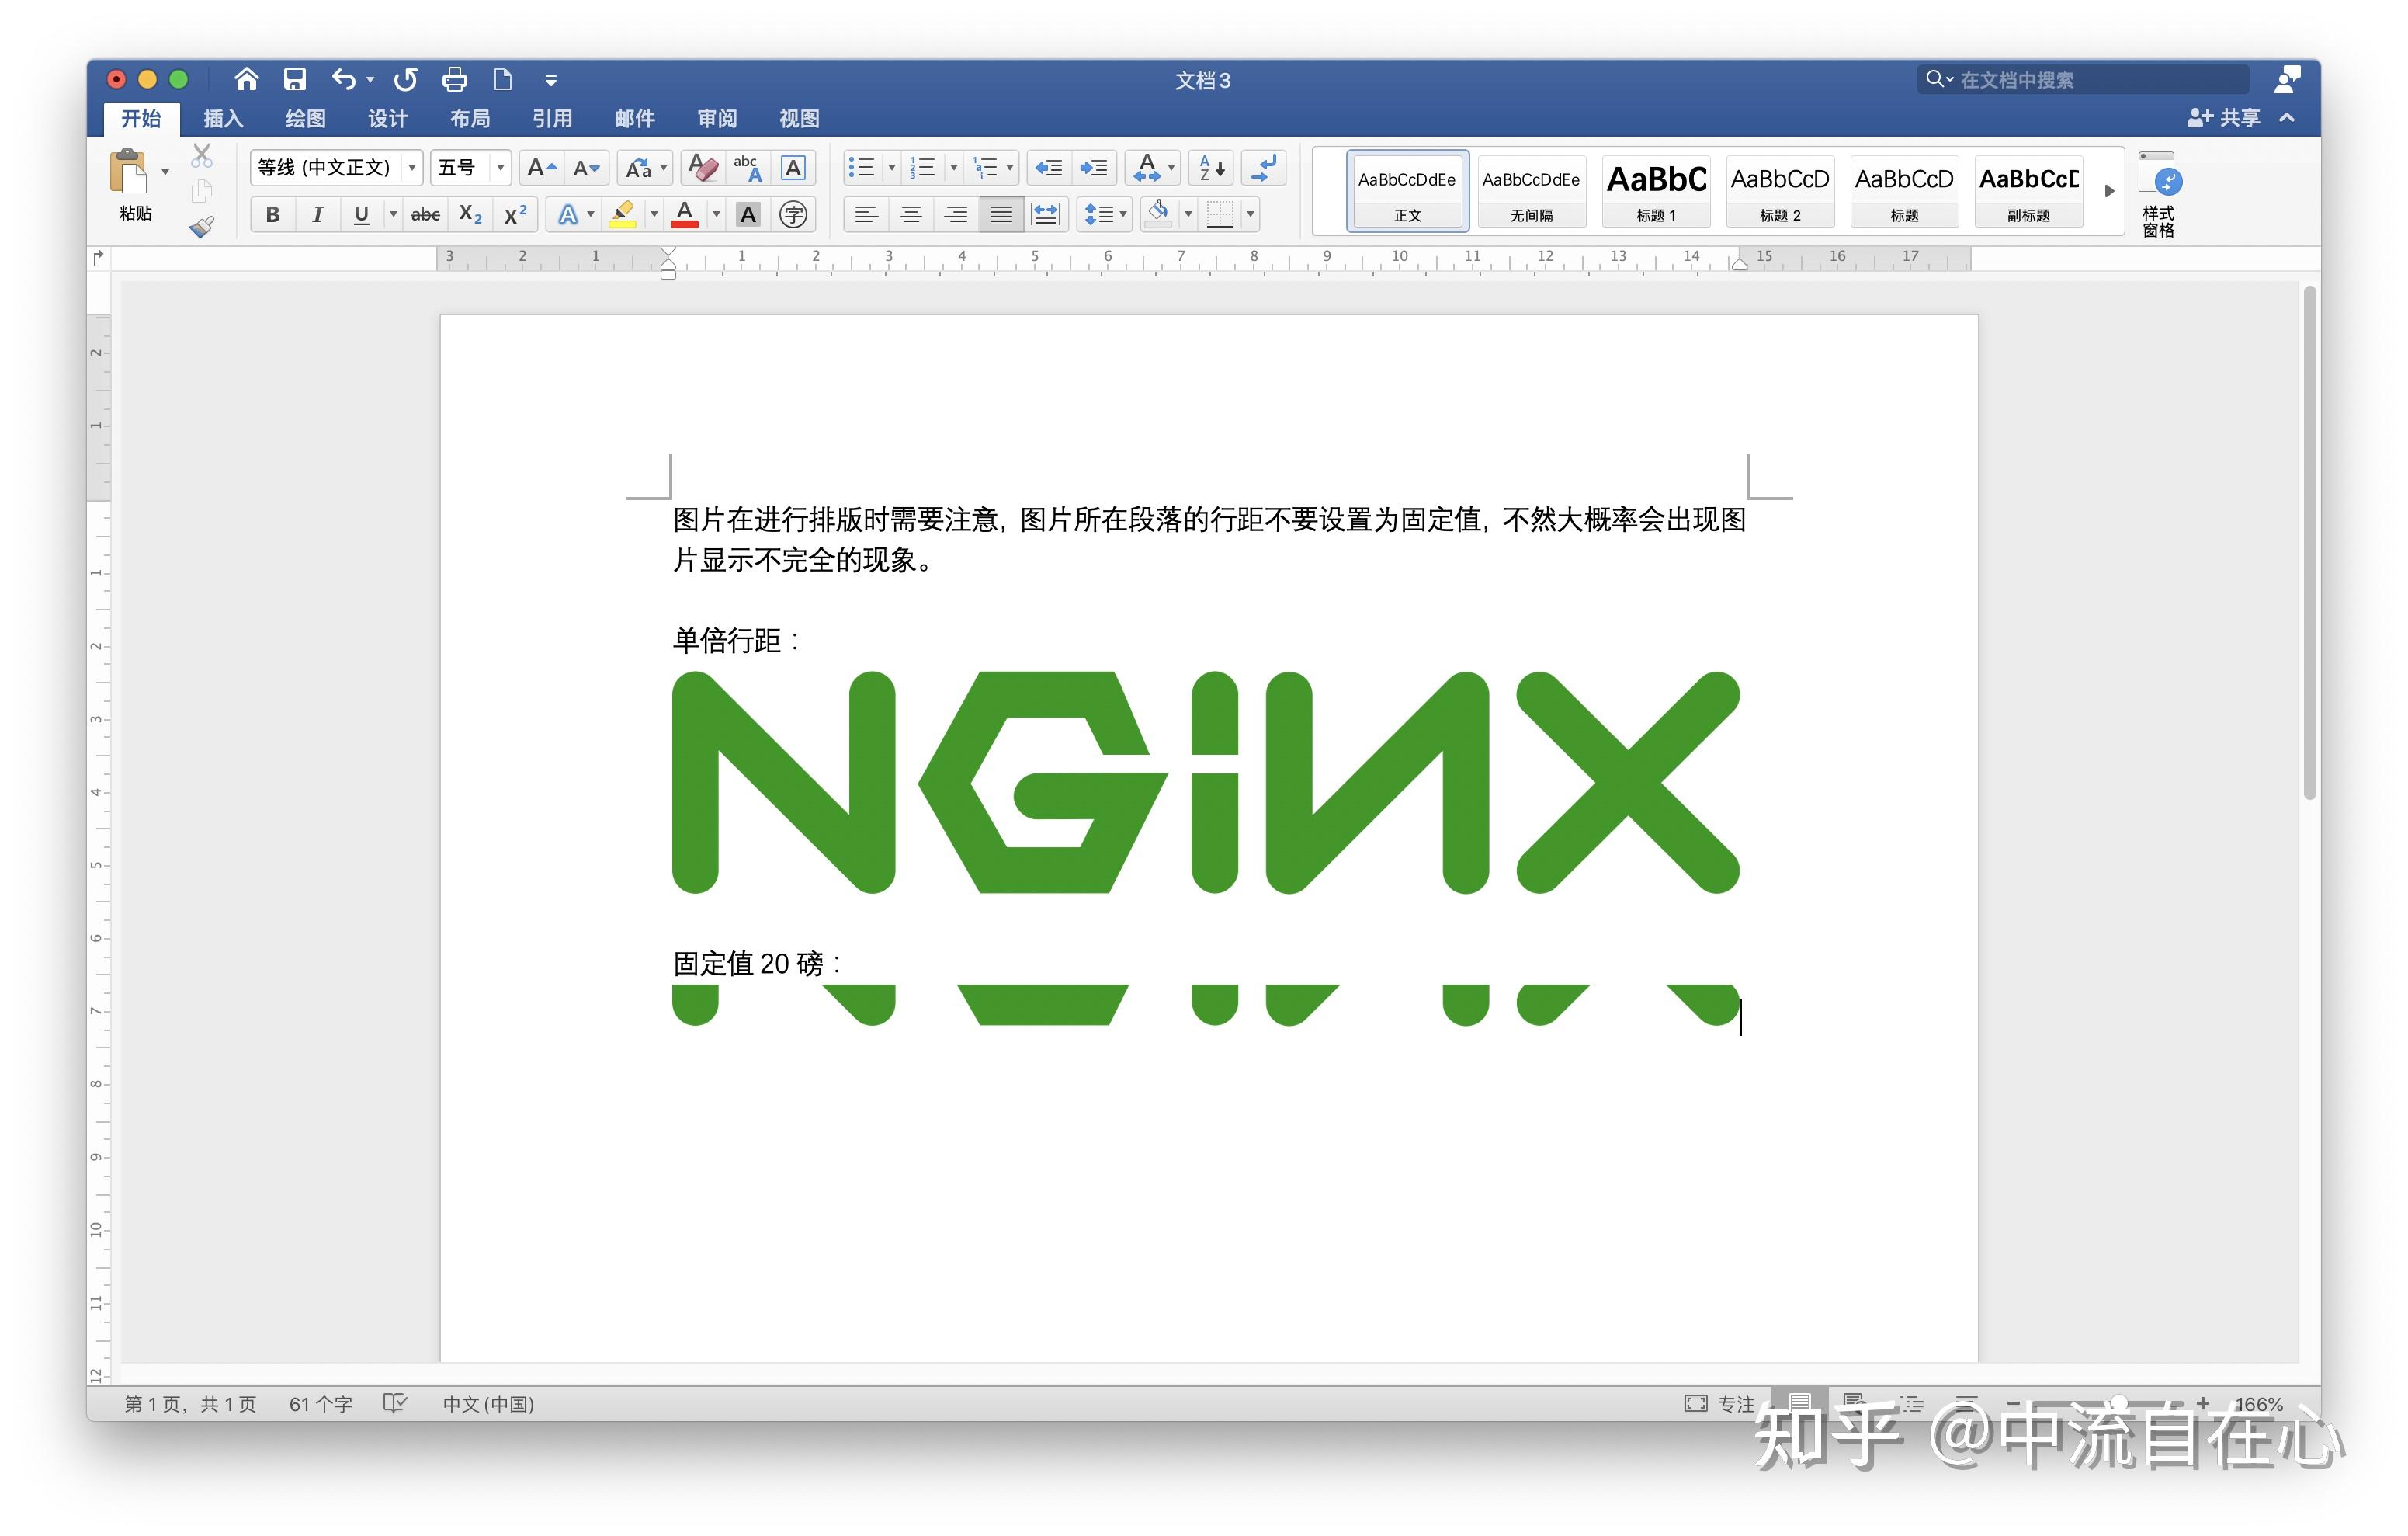Image resolution: width=2408 pixels, height=1536 pixels.
Task: Click the Copy icon below the scissors
Action: [202, 191]
